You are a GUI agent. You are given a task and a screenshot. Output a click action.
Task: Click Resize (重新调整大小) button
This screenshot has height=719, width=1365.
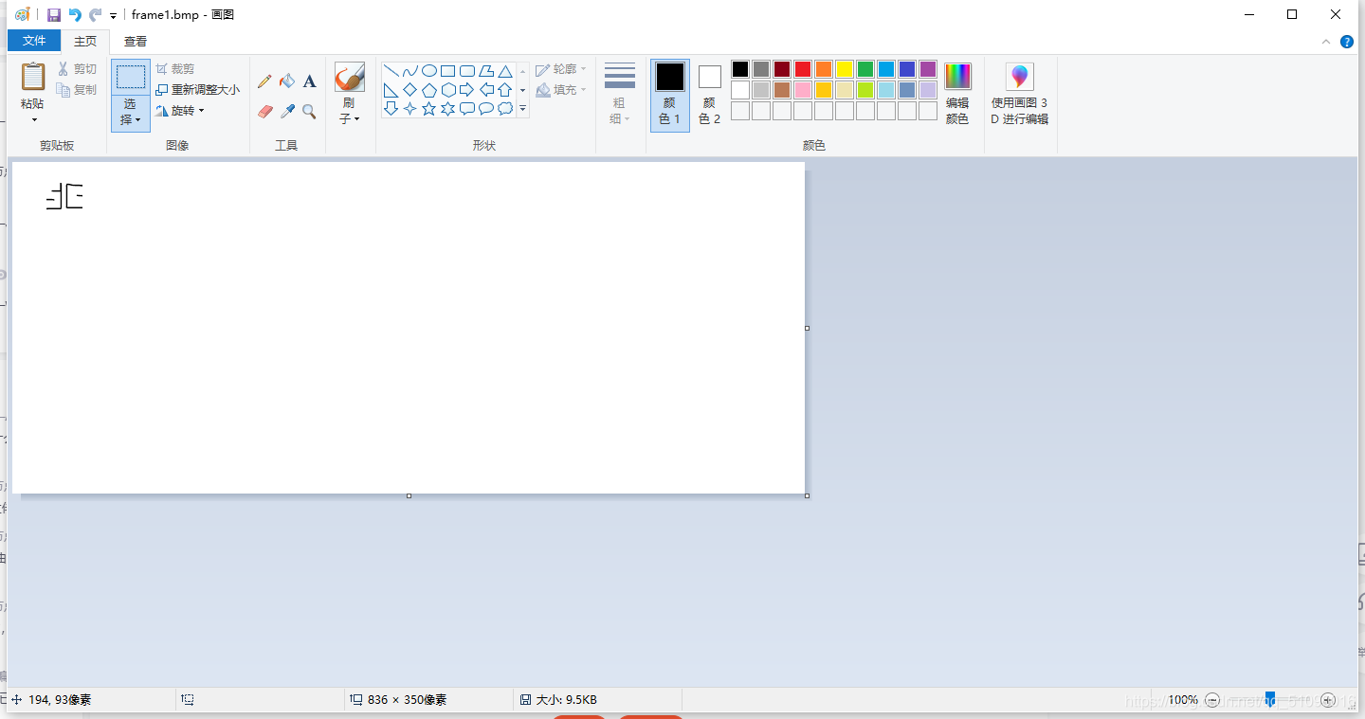click(x=198, y=90)
